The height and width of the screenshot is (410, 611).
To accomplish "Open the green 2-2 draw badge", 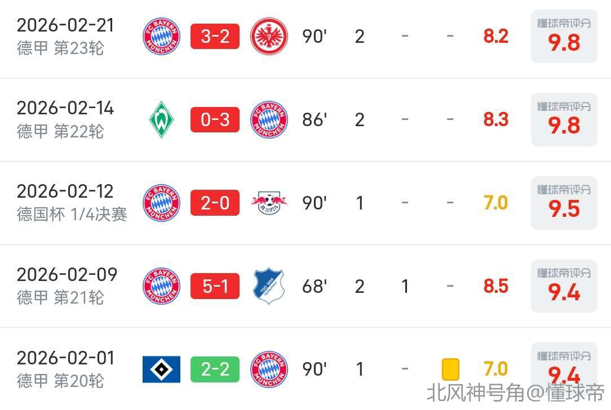I will click(215, 369).
